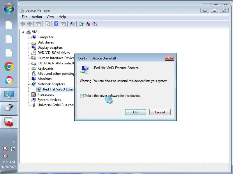
Task: Close the Confirm Device Uninstall dialog
Action: [x=169, y=58]
